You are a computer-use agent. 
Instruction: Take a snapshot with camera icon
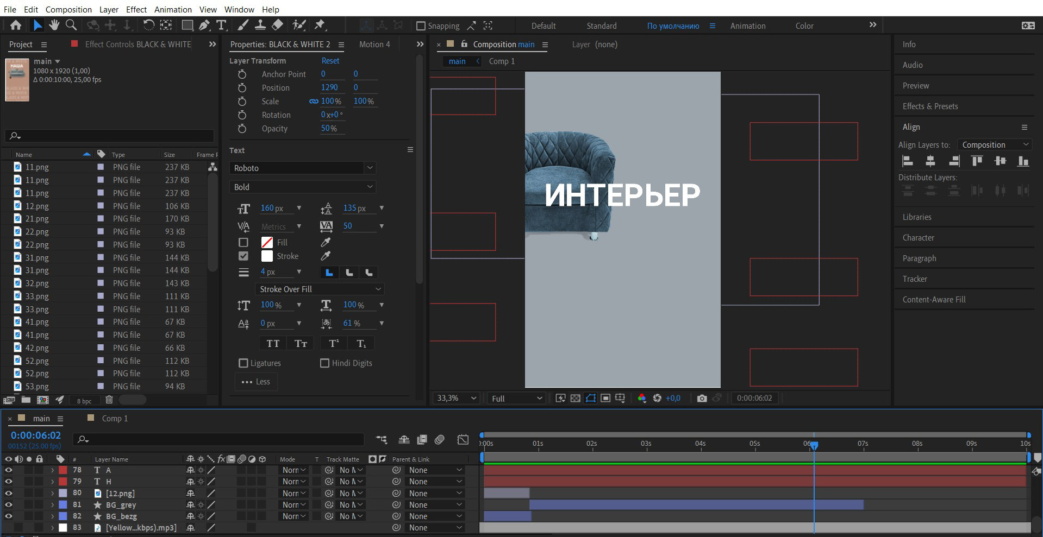(702, 398)
